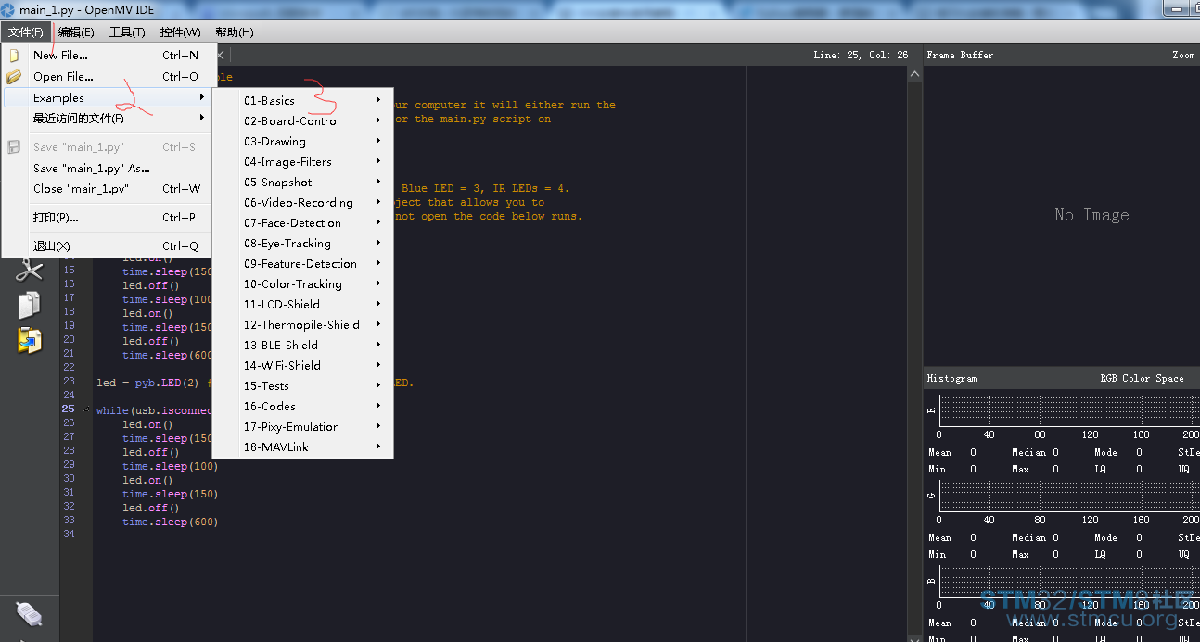This screenshot has height=642, width=1200.
Task: Expand 最近访问的文件(F) recent files submenu
Action: pyautogui.click(x=109, y=118)
